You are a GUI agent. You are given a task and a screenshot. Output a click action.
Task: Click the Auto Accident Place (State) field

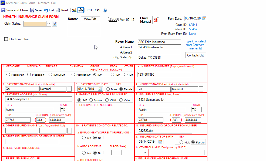click(x=116, y=153)
